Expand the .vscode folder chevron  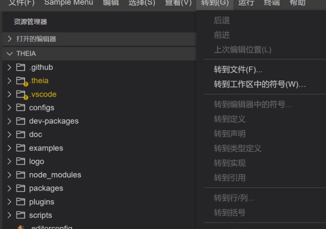click(x=9, y=94)
